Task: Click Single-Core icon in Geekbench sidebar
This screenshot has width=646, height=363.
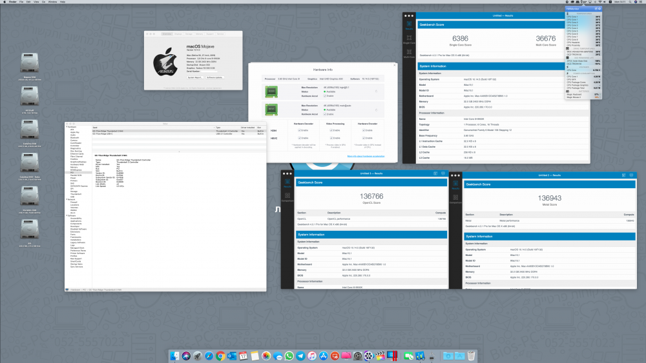Action: 409,39
